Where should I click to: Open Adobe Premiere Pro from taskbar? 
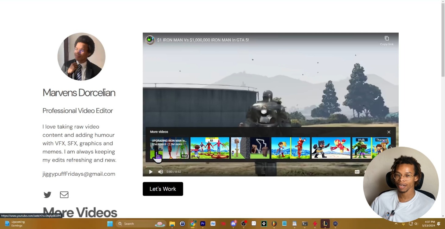203,224
